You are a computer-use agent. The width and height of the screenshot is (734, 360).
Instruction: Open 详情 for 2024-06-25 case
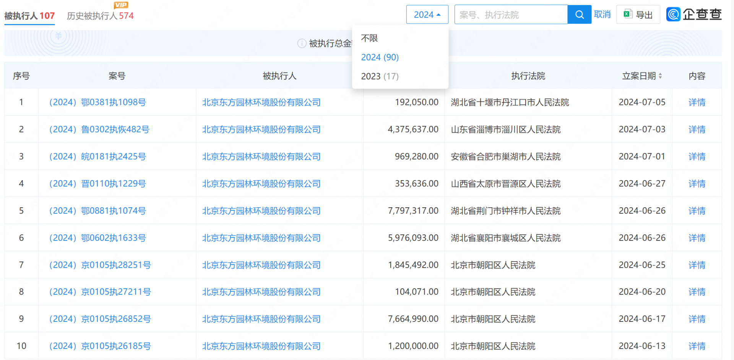pos(697,265)
